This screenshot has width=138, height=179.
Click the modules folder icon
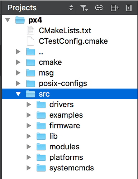click(x=41, y=147)
